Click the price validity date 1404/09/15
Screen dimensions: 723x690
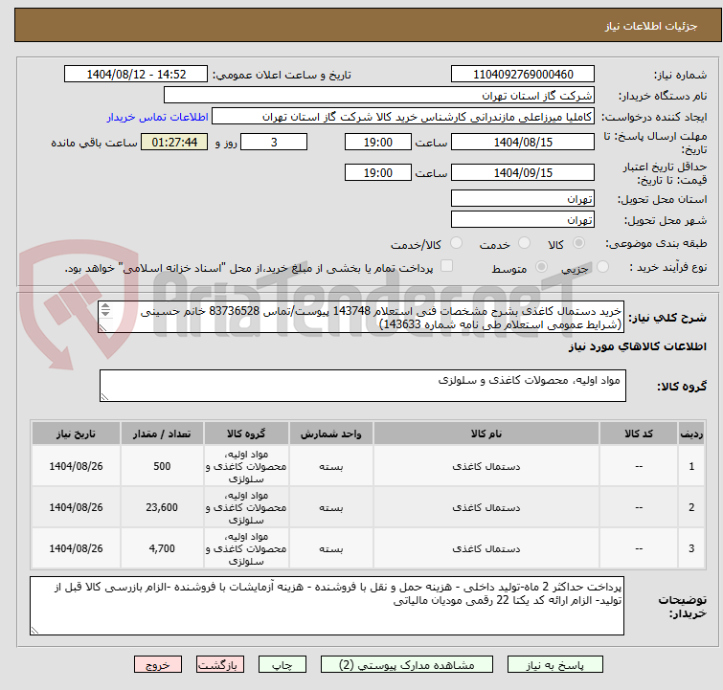(x=523, y=172)
